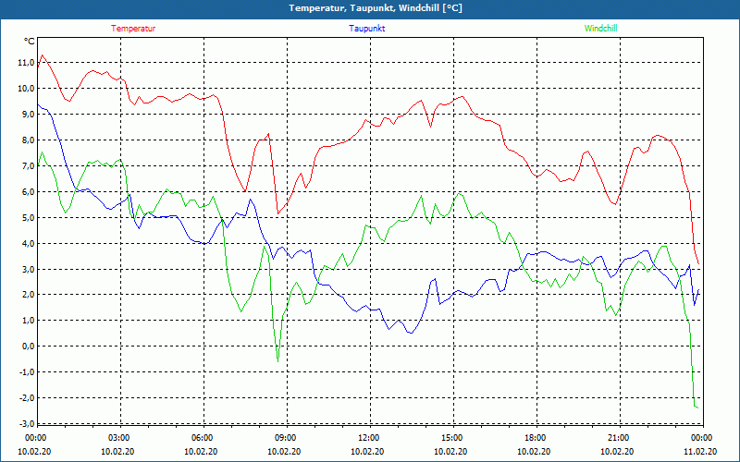The image size is (740, 462).
Task: Click the '8,0' y-axis value
Action: 28,140
